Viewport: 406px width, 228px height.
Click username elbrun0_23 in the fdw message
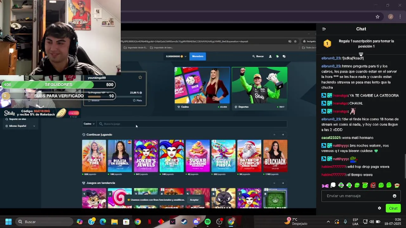coord(331,119)
